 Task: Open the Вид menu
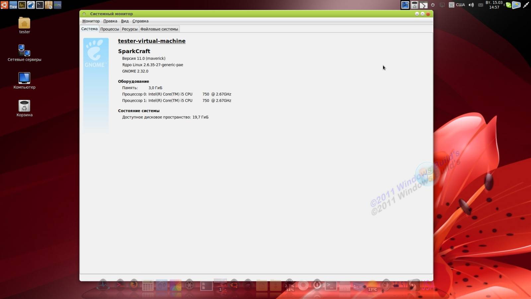(x=125, y=21)
